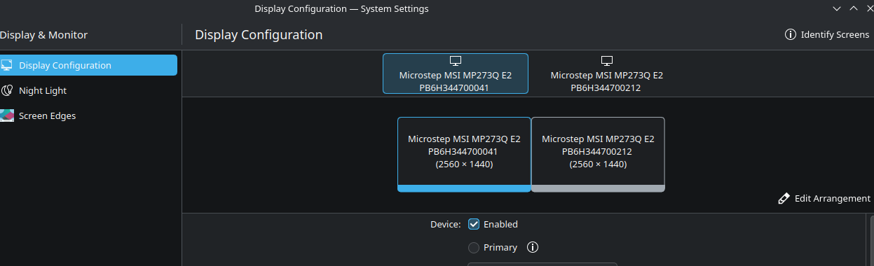Click Edit Arrangement button
The height and width of the screenshot is (266, 874).
[824, 199]
